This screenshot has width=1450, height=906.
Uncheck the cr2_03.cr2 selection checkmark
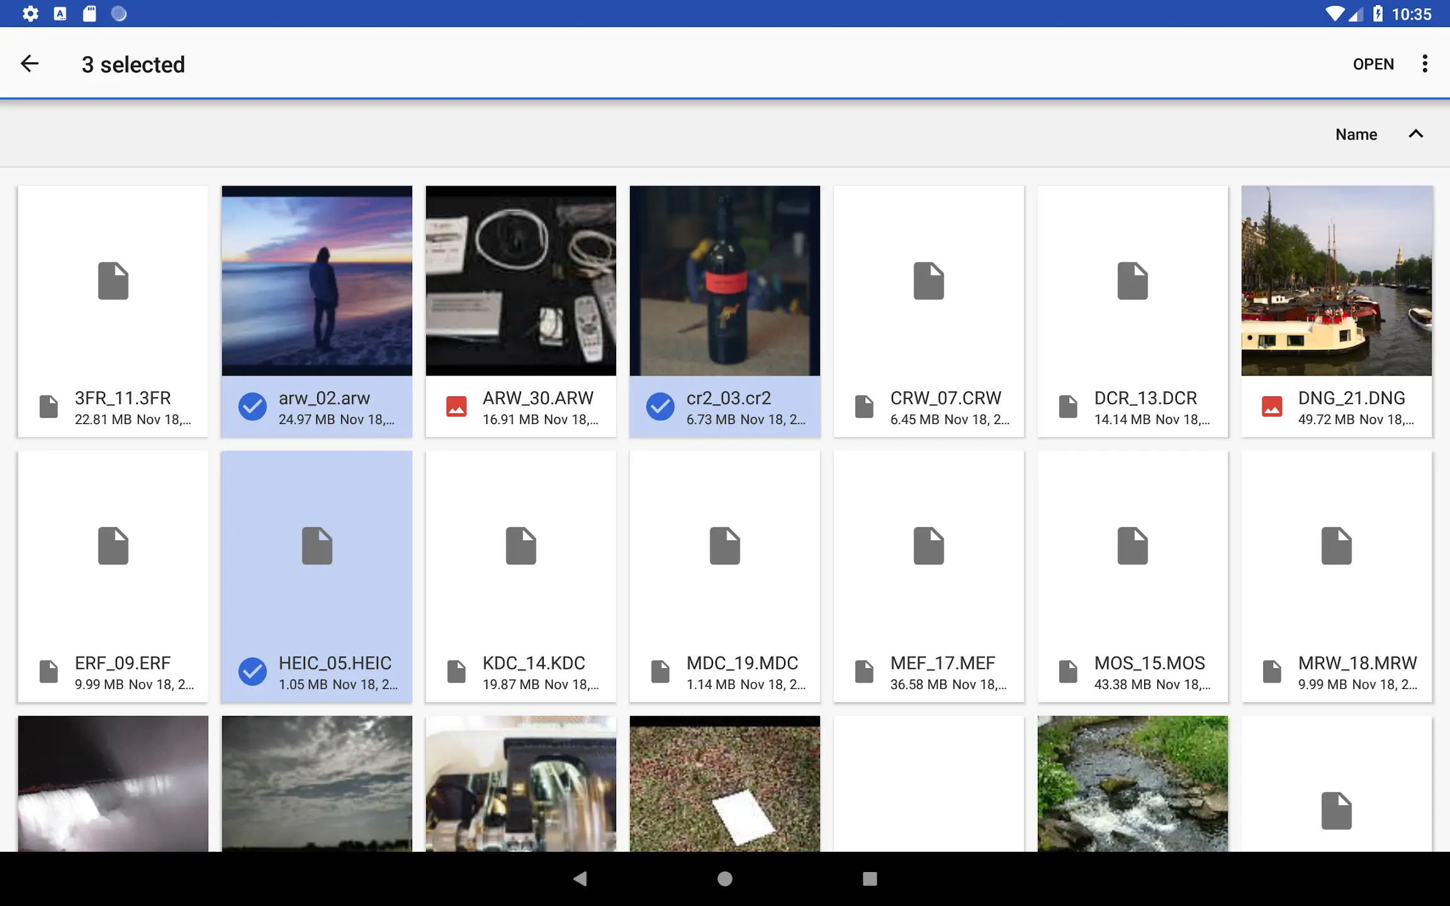pyautogui.click(x=660, y=406)
